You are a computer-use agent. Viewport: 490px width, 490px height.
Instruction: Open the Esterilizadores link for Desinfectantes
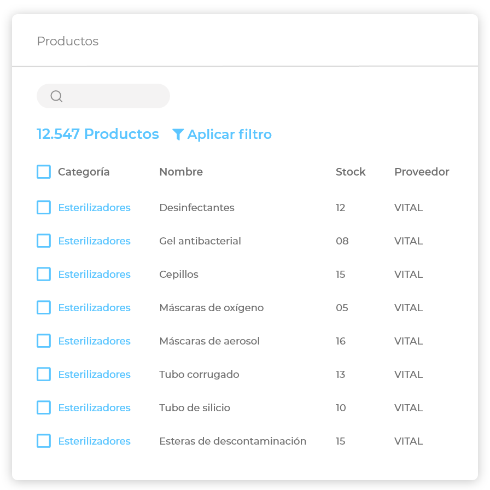(95, 208)
